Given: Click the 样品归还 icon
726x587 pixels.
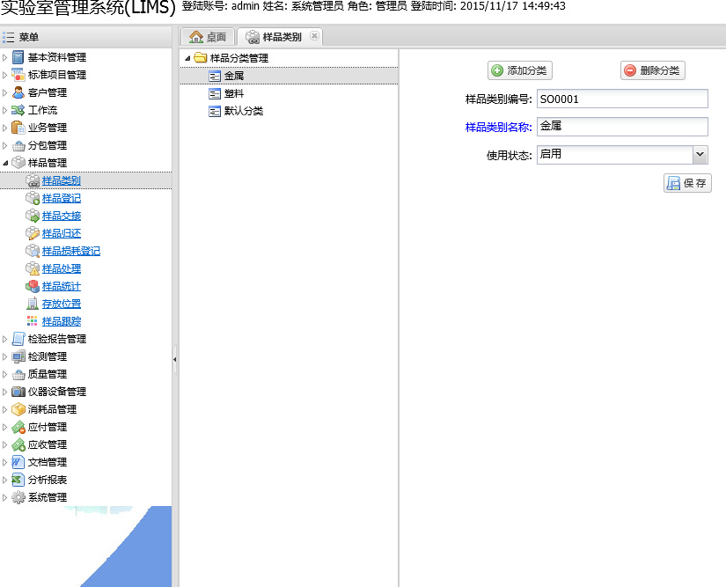Looking at the screenshot, I should (x=33, y=233).
